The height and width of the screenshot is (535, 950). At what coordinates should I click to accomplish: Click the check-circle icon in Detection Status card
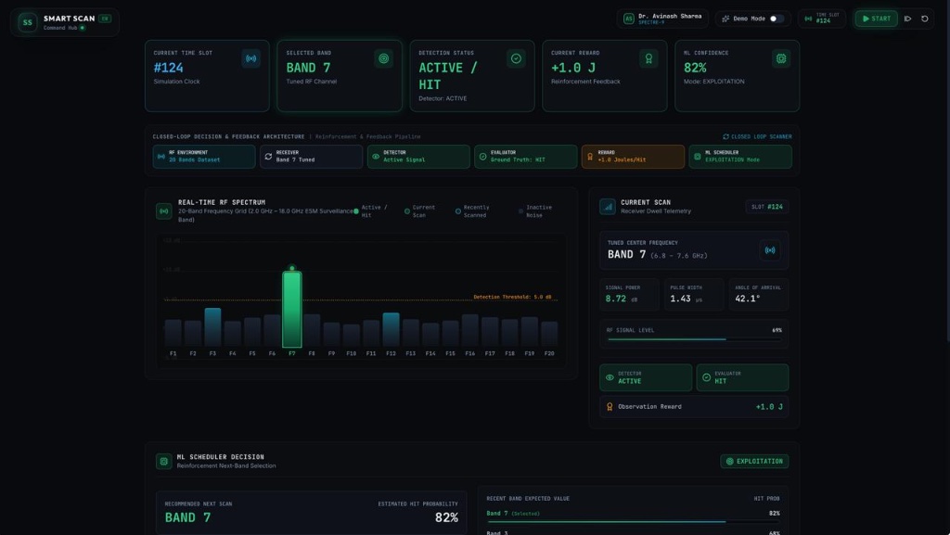516,58
